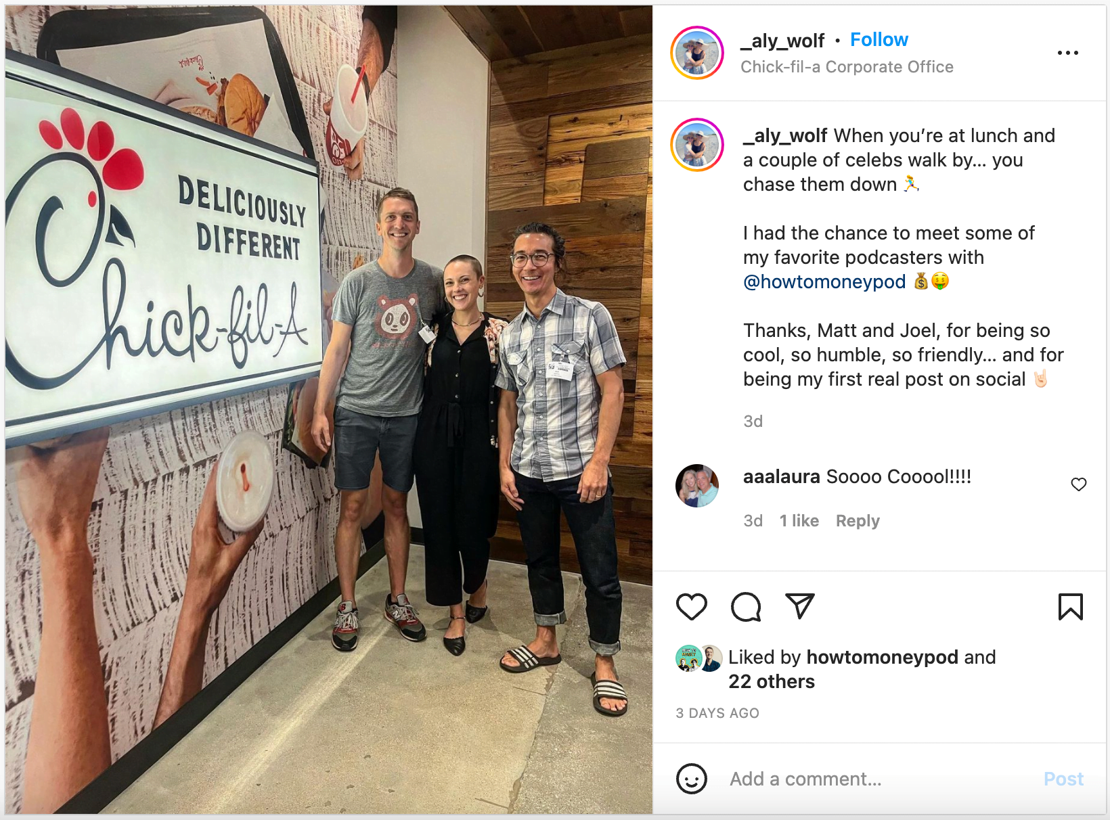
Task: Open _aly_wolf header profile picture
Action: pos(697,53)
